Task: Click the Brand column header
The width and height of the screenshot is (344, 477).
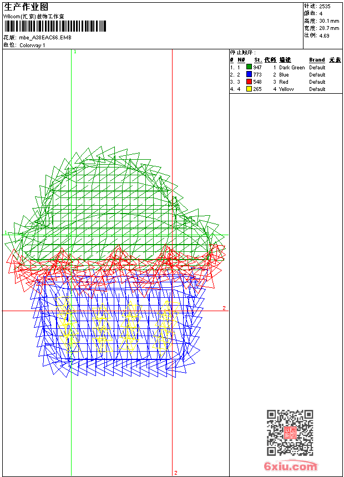Action: point(317,60)
